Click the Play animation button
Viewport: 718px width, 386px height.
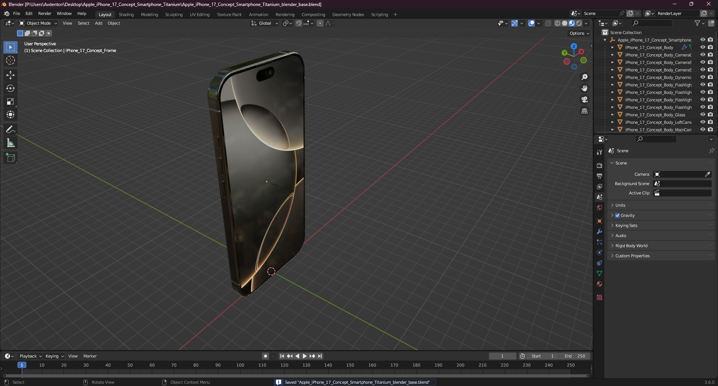(304, 356)
